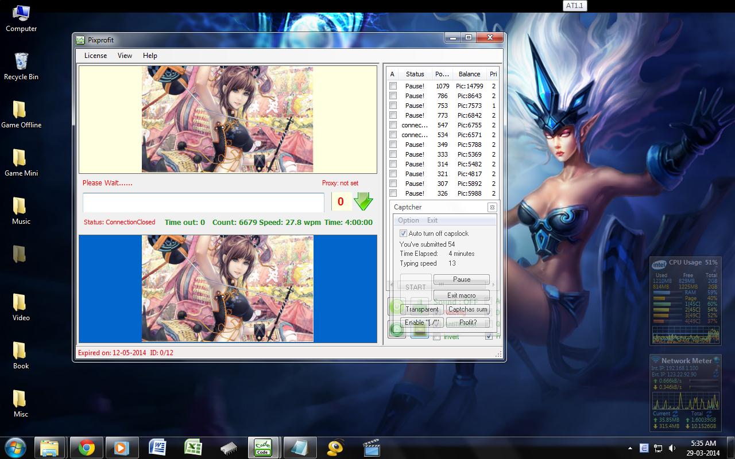Select the unnamed faded folder icon on desktop
Viewport: 735px width, 459px height.
[x=20, y=253]
